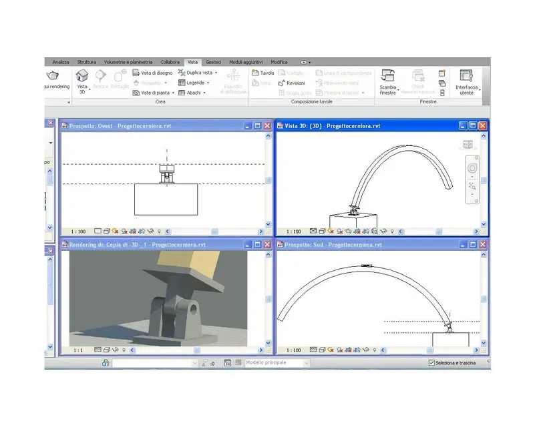The image size is (535, 427).
Task: Click the Scambia finestre icon
Action: point(387,75)
